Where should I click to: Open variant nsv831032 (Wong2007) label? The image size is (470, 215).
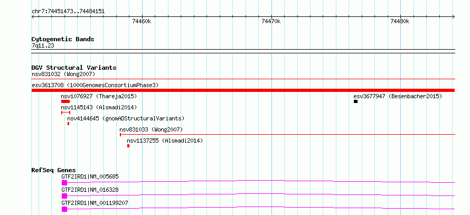point(63,74)
